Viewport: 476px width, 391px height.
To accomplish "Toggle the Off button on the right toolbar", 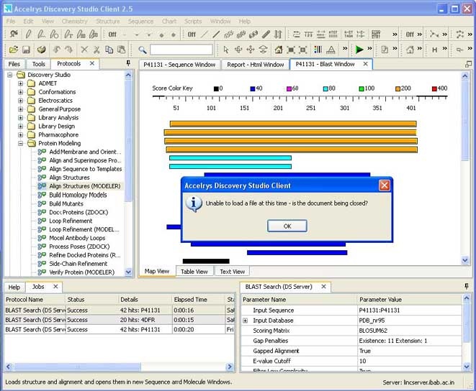I will pyautogui.click(x=410, y=34).
